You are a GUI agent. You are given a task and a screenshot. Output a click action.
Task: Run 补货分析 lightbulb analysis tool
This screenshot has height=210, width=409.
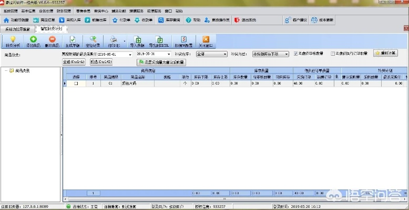pyautogui.click(x=13, y=41)
